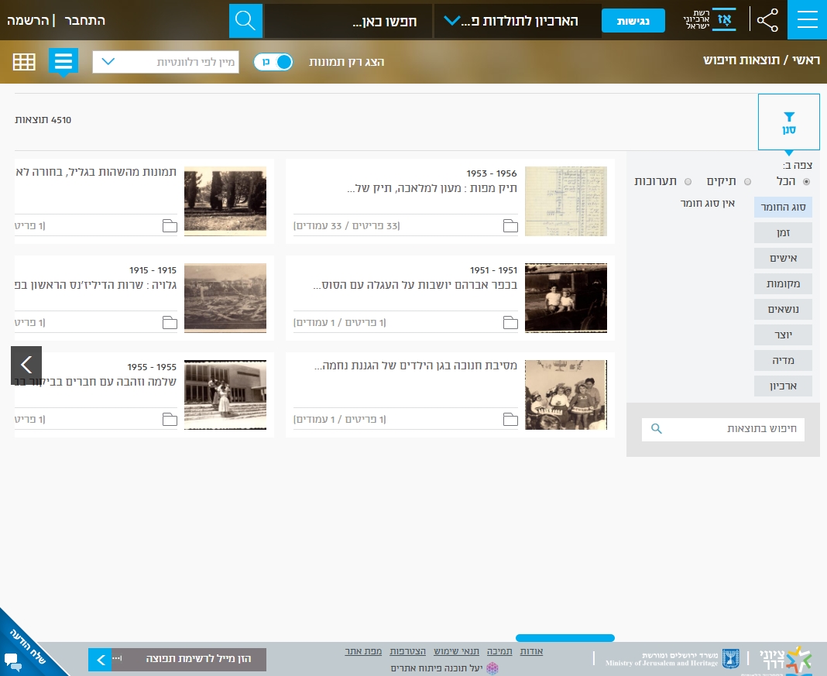Open the אודות footer link
The image size is (827, 676).
tap(531, 652)
